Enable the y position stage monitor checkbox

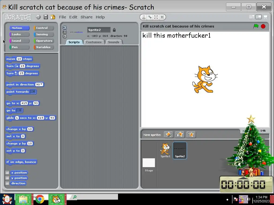7,178
